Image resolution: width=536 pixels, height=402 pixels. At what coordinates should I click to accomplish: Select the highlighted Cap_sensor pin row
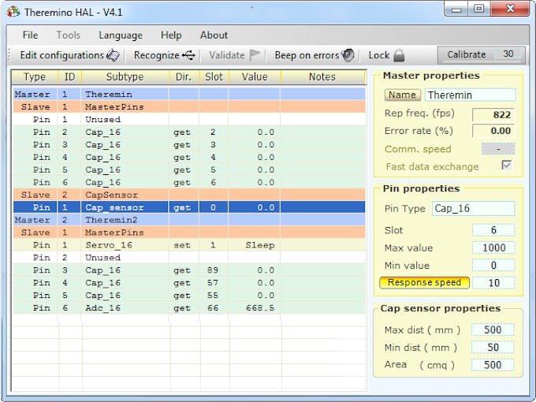click(189, 207)
